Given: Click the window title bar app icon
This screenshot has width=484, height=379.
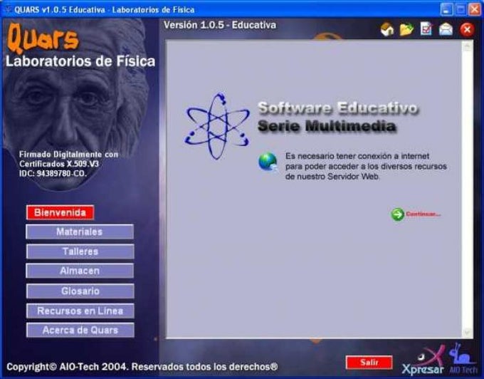Looking at the screenshot, I should coord(8,10).
